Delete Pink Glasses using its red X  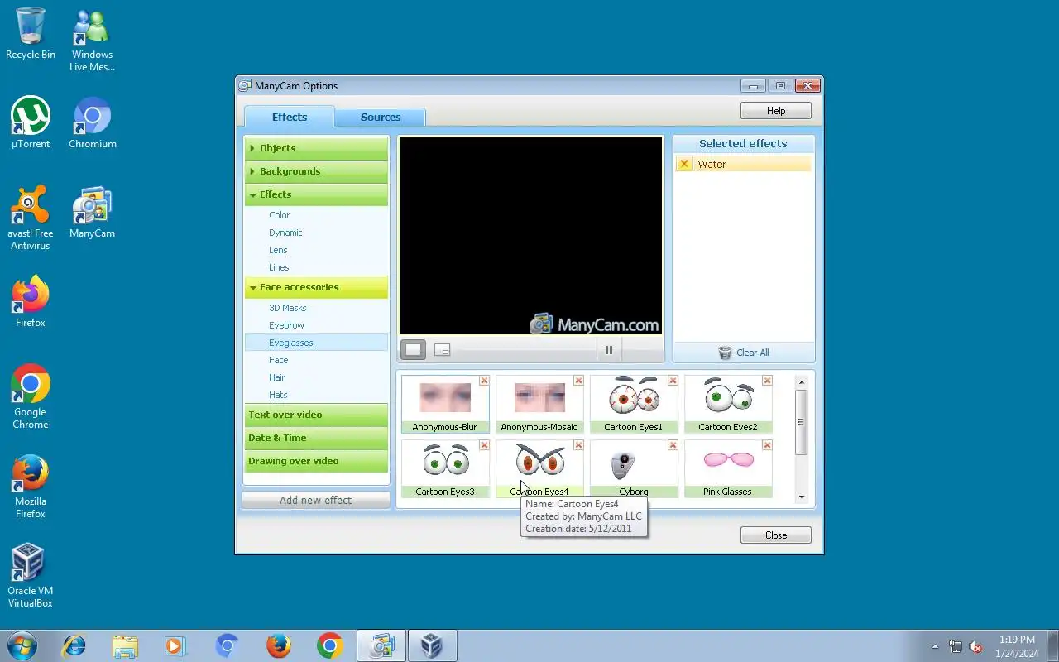[767, 445]
